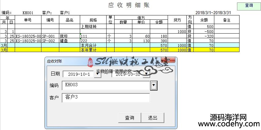Click the start date field 2019-10-1
The width and height of the screenshot is (261, 130).
pos(78,74)
